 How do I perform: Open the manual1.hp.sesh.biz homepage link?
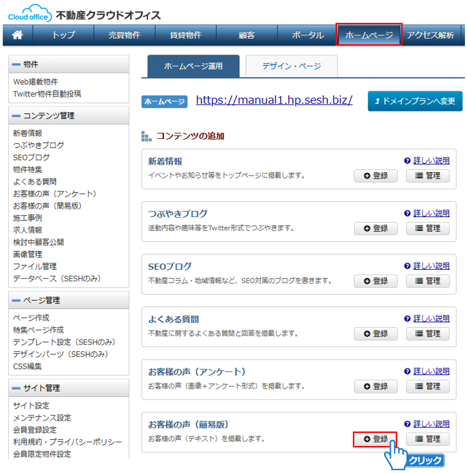(274, 100)
